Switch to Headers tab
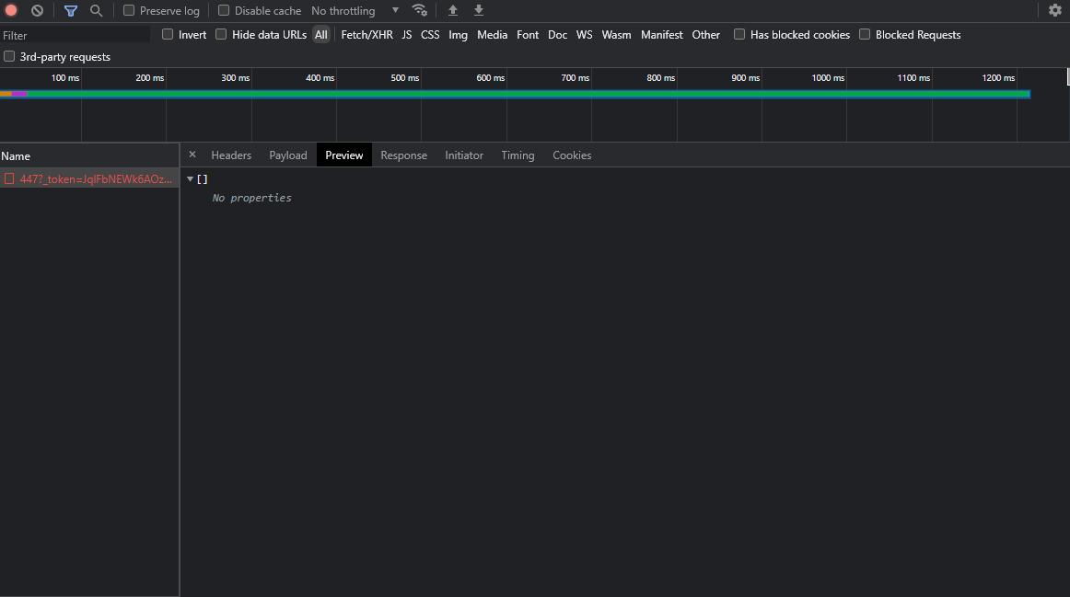 tap(231, 155)
